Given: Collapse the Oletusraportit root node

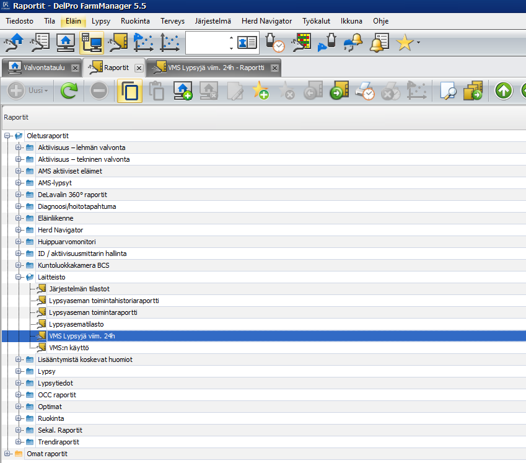Looking at the screenshot, I should click(x=7, y=136).
